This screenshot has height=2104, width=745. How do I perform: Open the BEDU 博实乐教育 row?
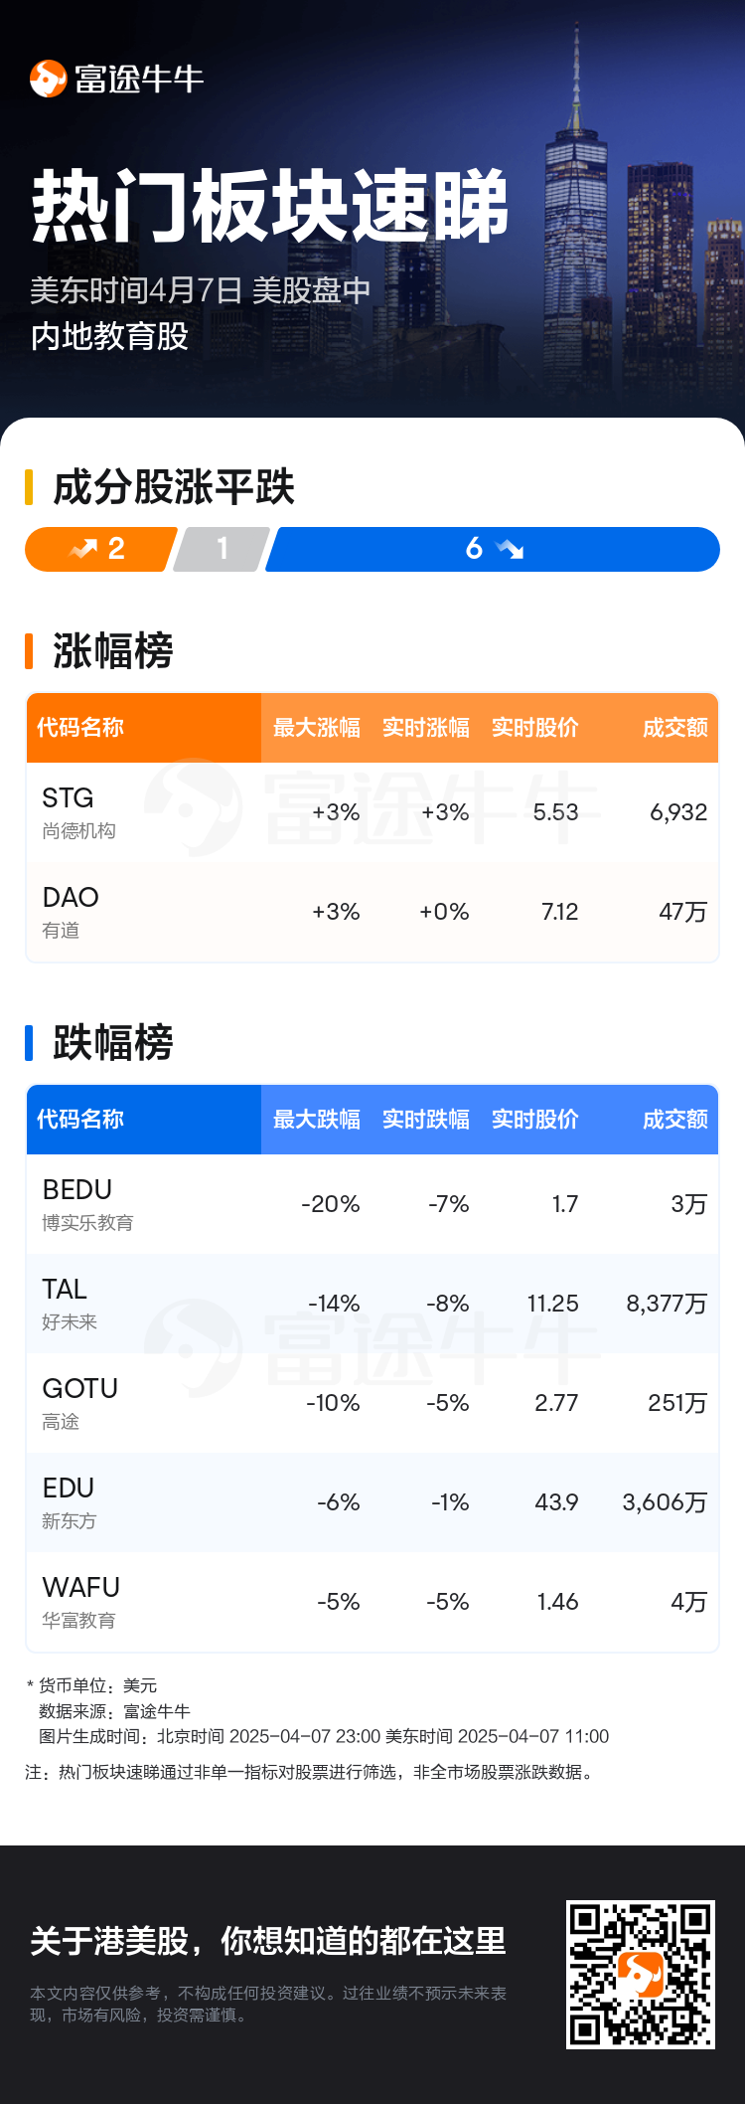tap(372, 1204)
